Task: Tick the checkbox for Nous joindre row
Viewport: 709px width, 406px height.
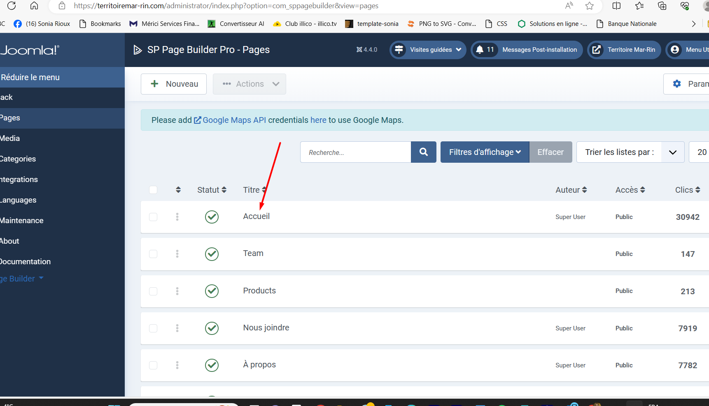Action: pyautogui.click(x=153, y=328)
